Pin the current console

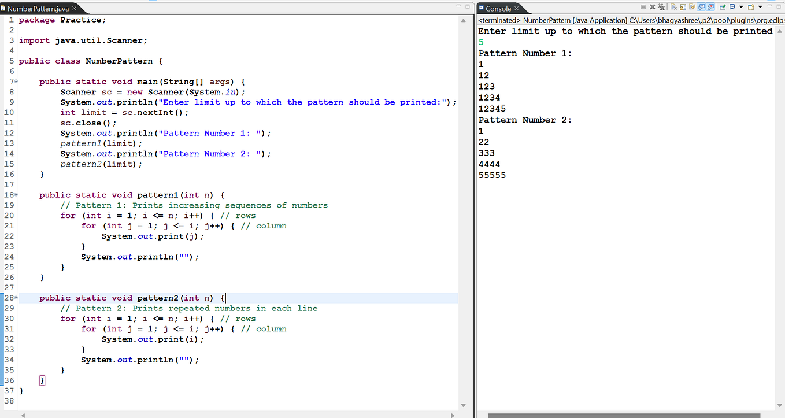[x=723, y=7]
